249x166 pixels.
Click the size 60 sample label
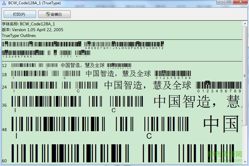5,161
